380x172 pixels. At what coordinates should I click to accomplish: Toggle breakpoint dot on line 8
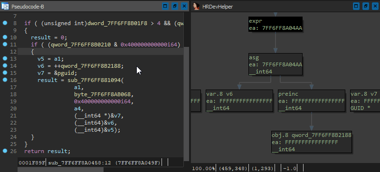(5, 23)
